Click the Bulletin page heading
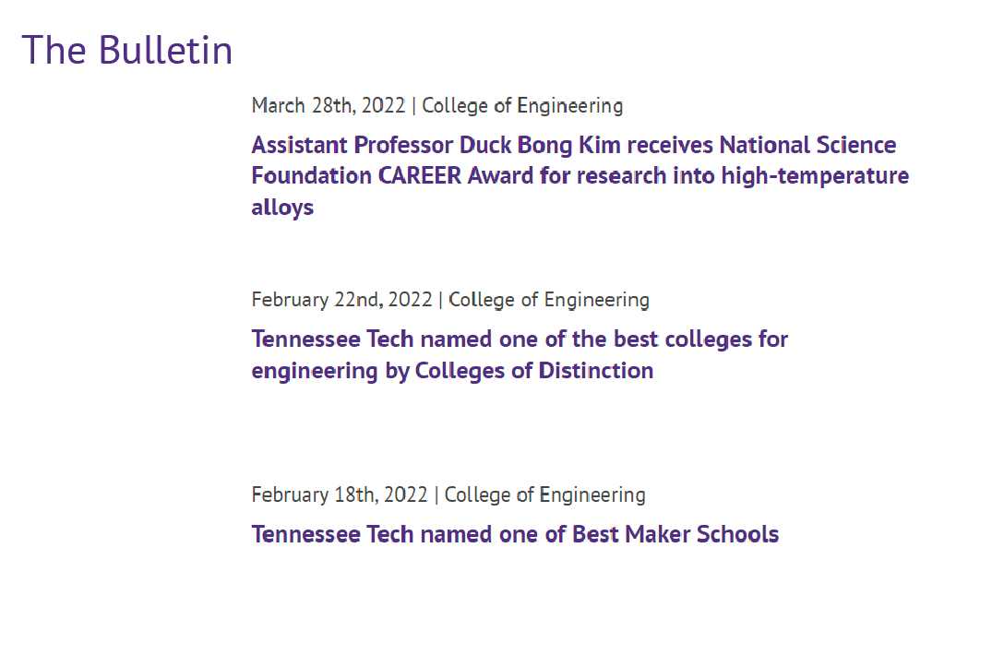The image size is (992, 655). coord(127,50)
